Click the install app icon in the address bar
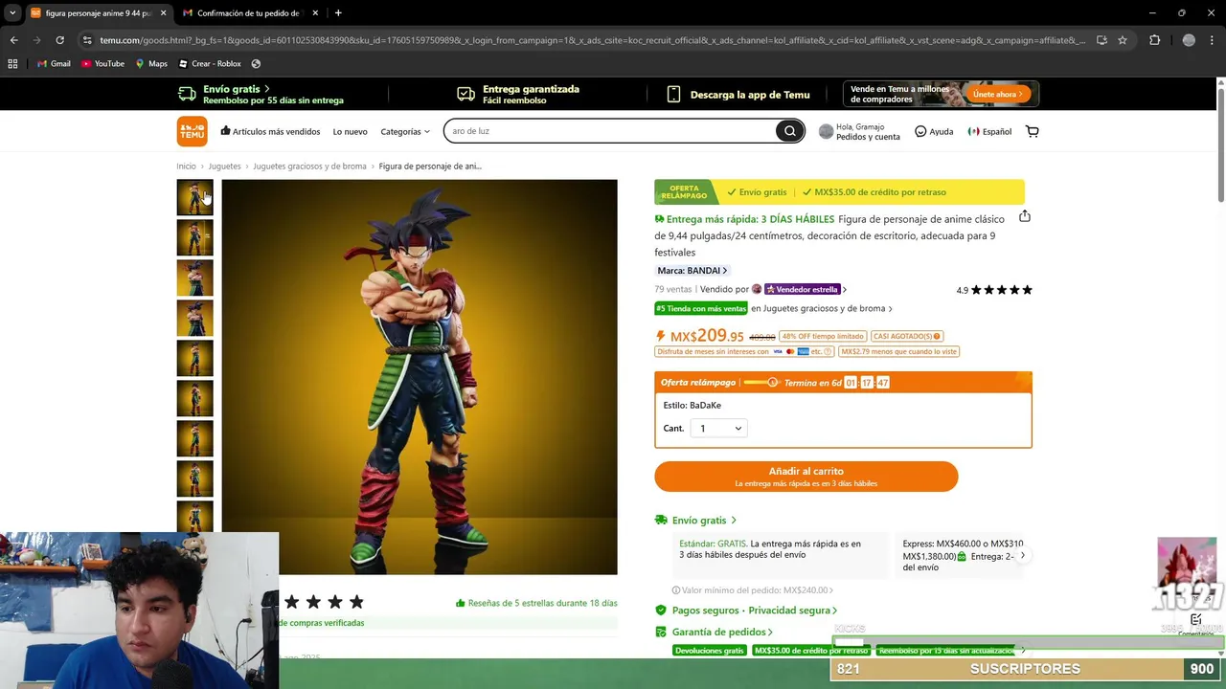The image size is (1226, 689). (1101, 40)
